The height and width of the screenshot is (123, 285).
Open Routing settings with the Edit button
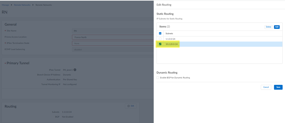click(131, 106)
